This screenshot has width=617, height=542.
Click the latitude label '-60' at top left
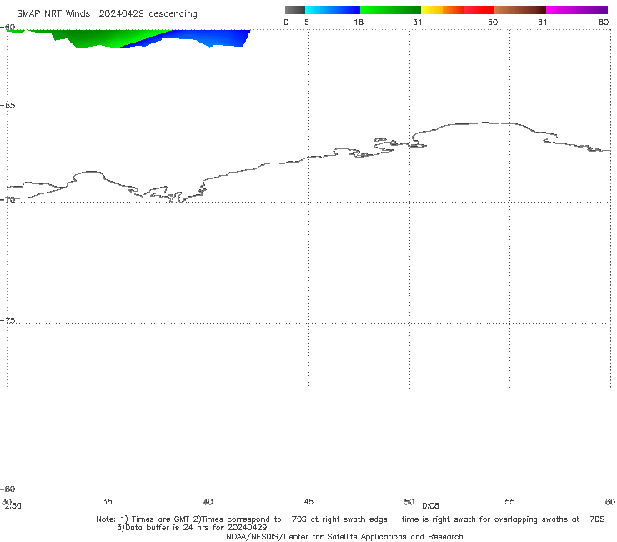point(8,28)
